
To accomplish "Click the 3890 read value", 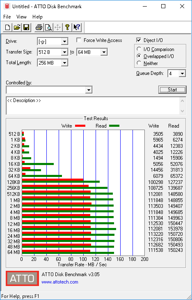I will [x=178, y=134].
